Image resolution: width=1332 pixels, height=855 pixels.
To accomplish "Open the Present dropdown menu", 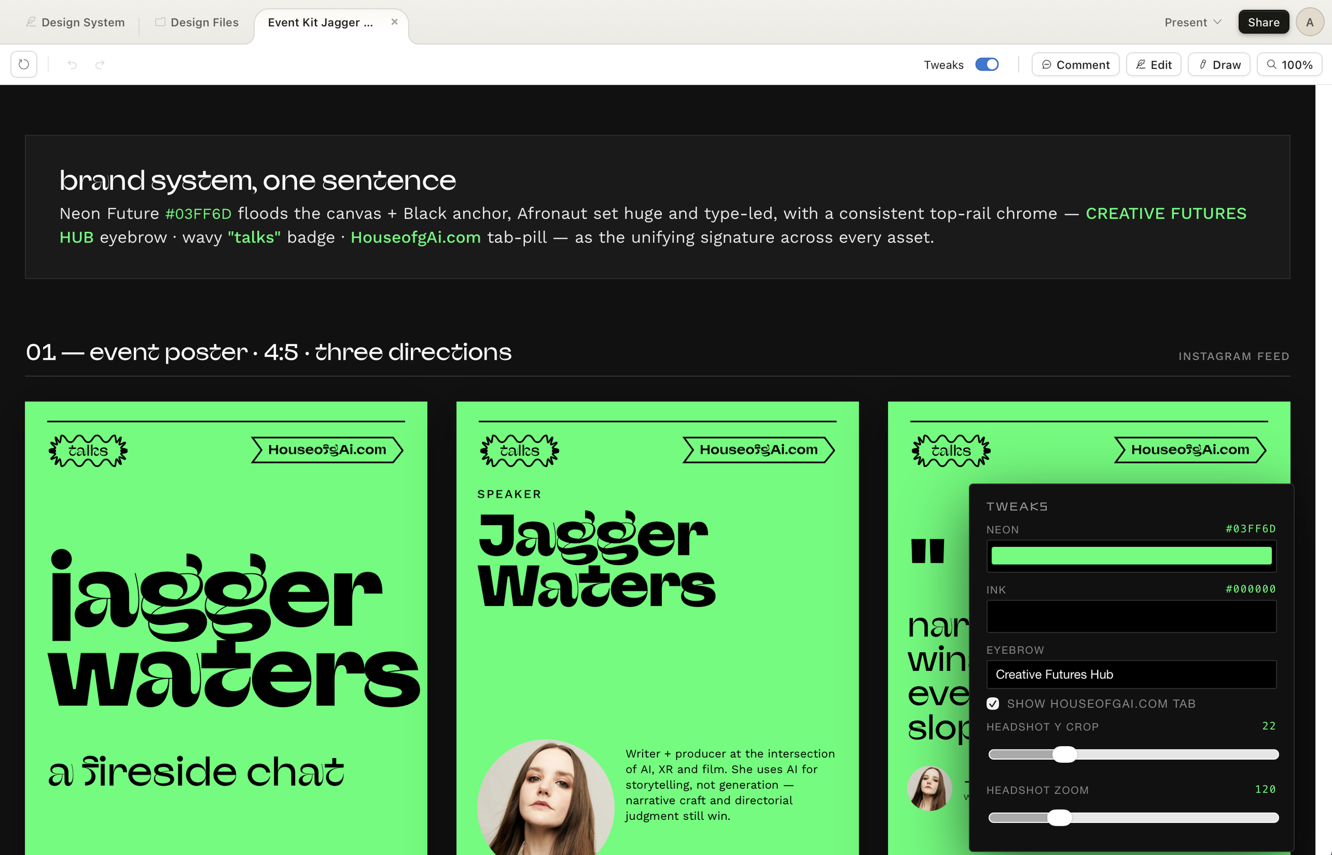I will pyautogui.click(x=1192, y=22).
